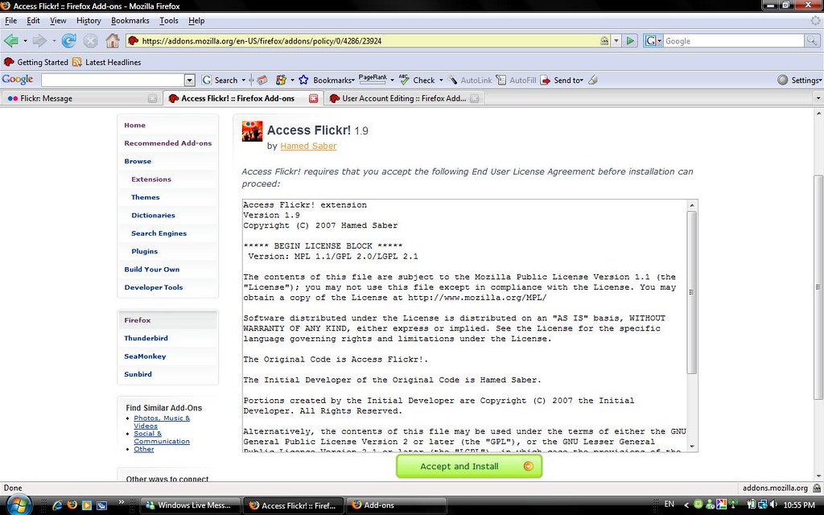Screen dimensions: 824x515
Task: Click the volume icon in system tray
Action: point(773,505)
